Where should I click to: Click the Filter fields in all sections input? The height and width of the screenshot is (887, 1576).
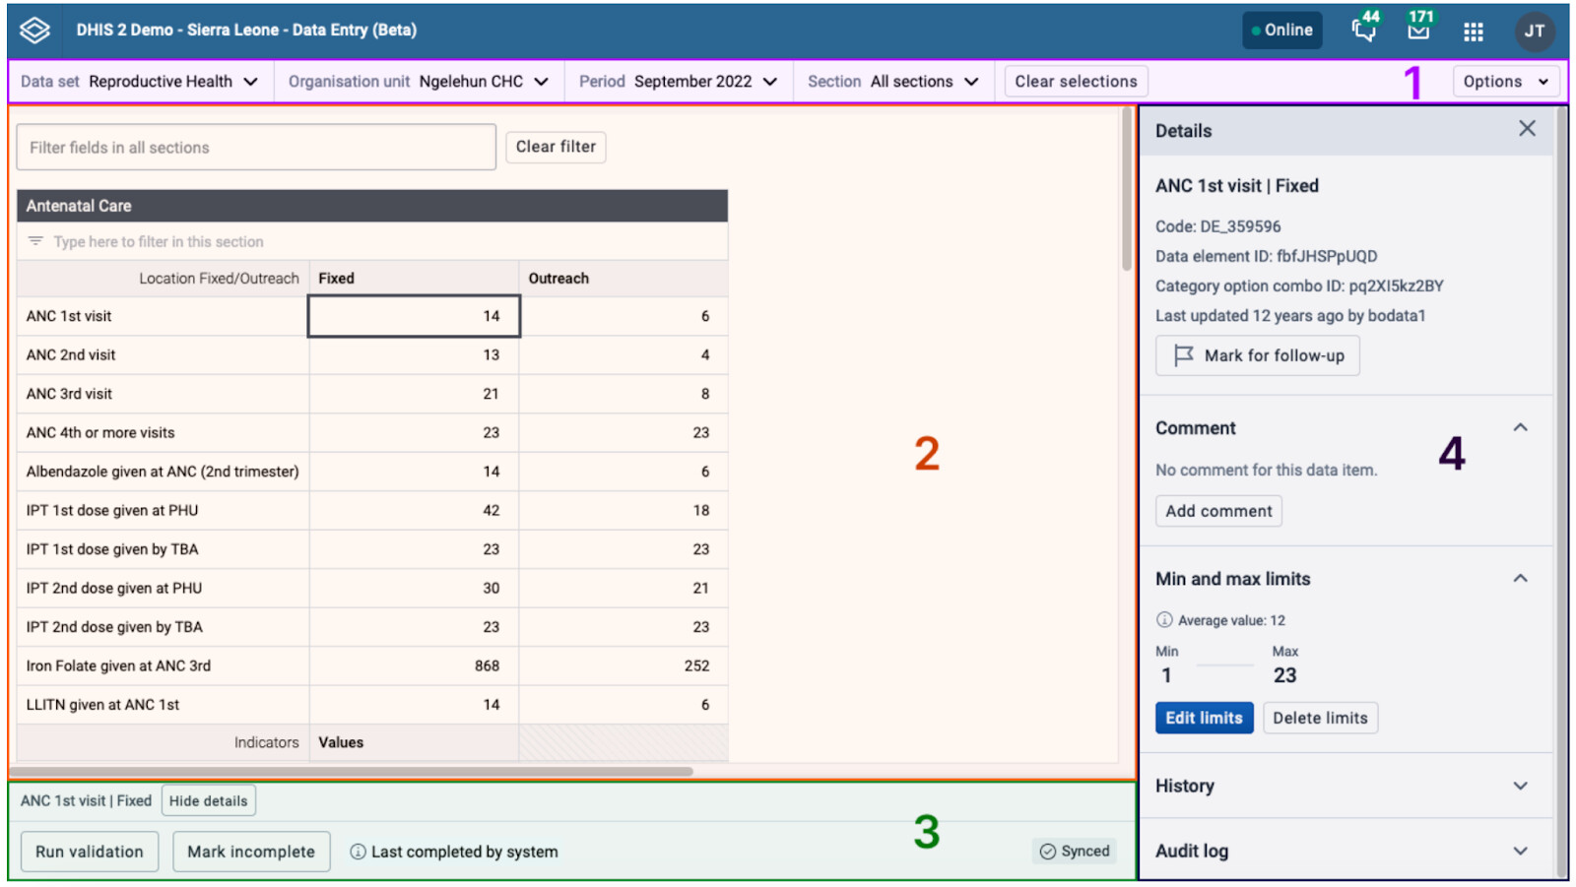click(256, 148)
